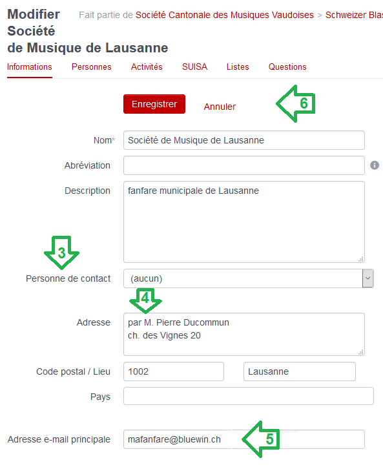The width and height of the screenshot is (383, 469).
Task: Switch to the Questions tab
Action: click(x=287, y=67)
